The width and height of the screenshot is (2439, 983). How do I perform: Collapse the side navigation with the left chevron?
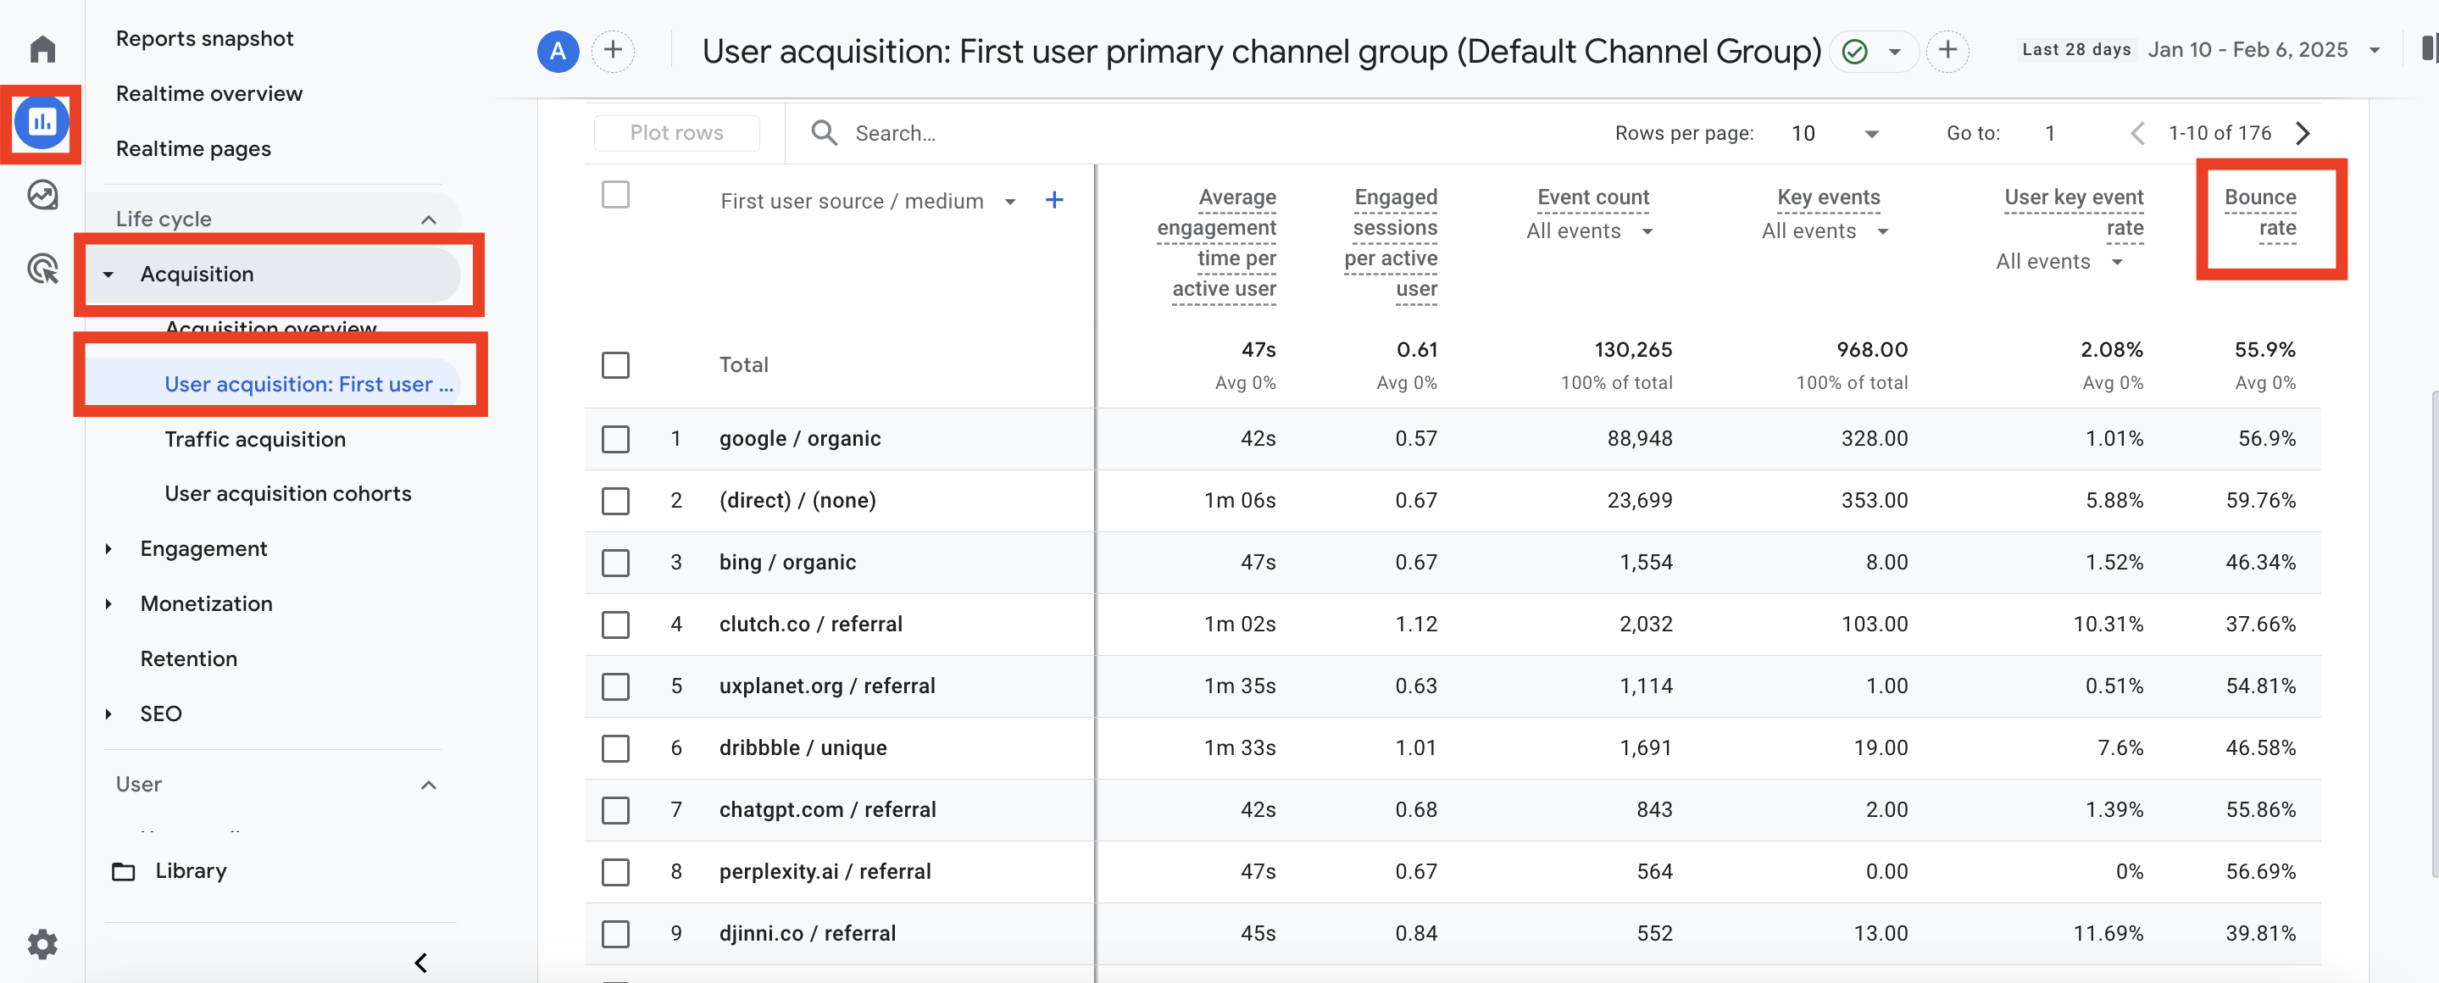point(421,962)
